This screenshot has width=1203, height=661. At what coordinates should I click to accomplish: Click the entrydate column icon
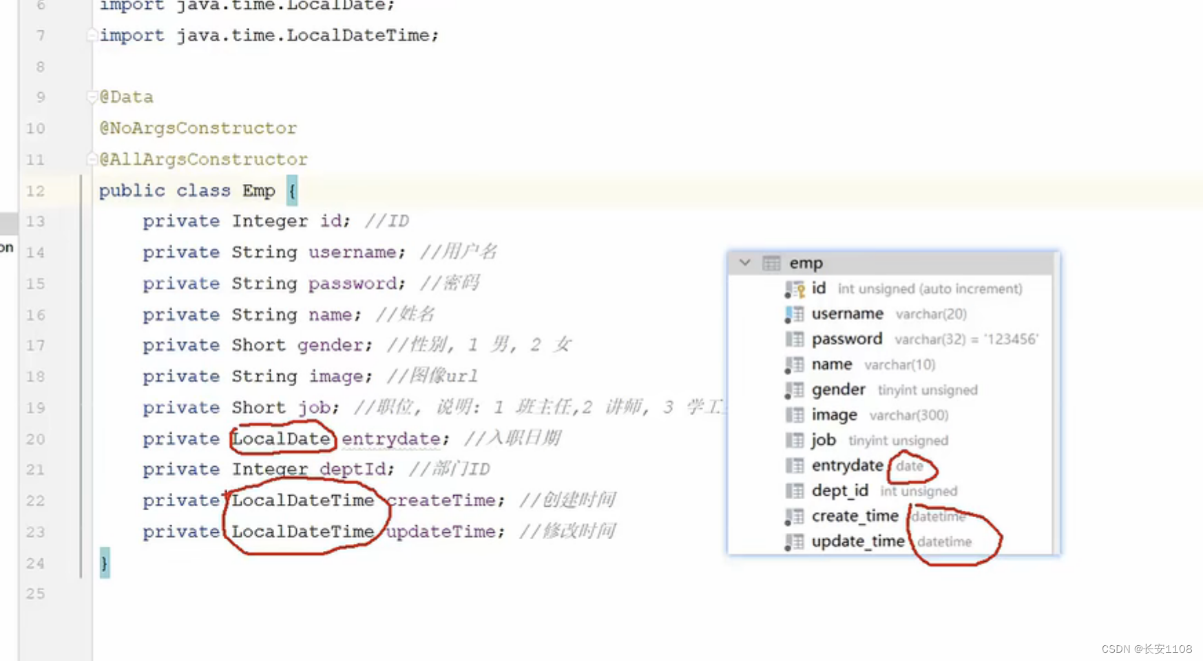tap(795, 466)
